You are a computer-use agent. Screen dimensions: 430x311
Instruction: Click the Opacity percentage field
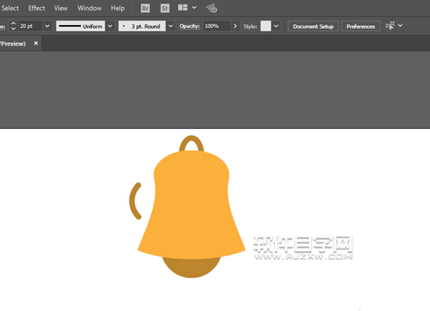[x=216, y=26]
